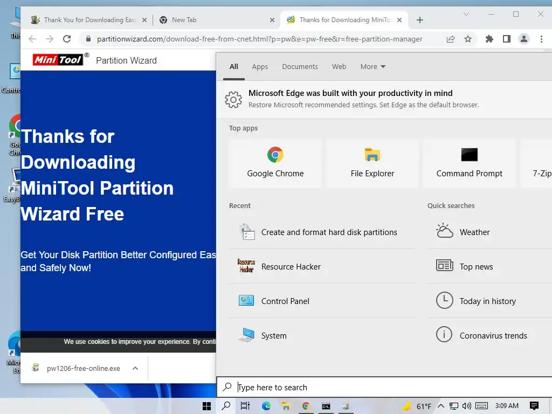
Task: Open System from Recent list
Action: click(322, 335)
